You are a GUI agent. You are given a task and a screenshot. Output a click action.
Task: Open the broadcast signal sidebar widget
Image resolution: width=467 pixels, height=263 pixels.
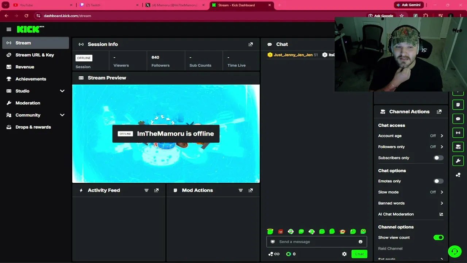(x=458, y=133)
